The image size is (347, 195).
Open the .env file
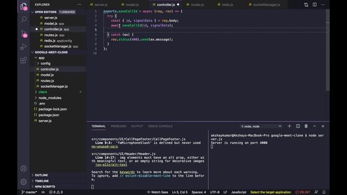(59, 103)
